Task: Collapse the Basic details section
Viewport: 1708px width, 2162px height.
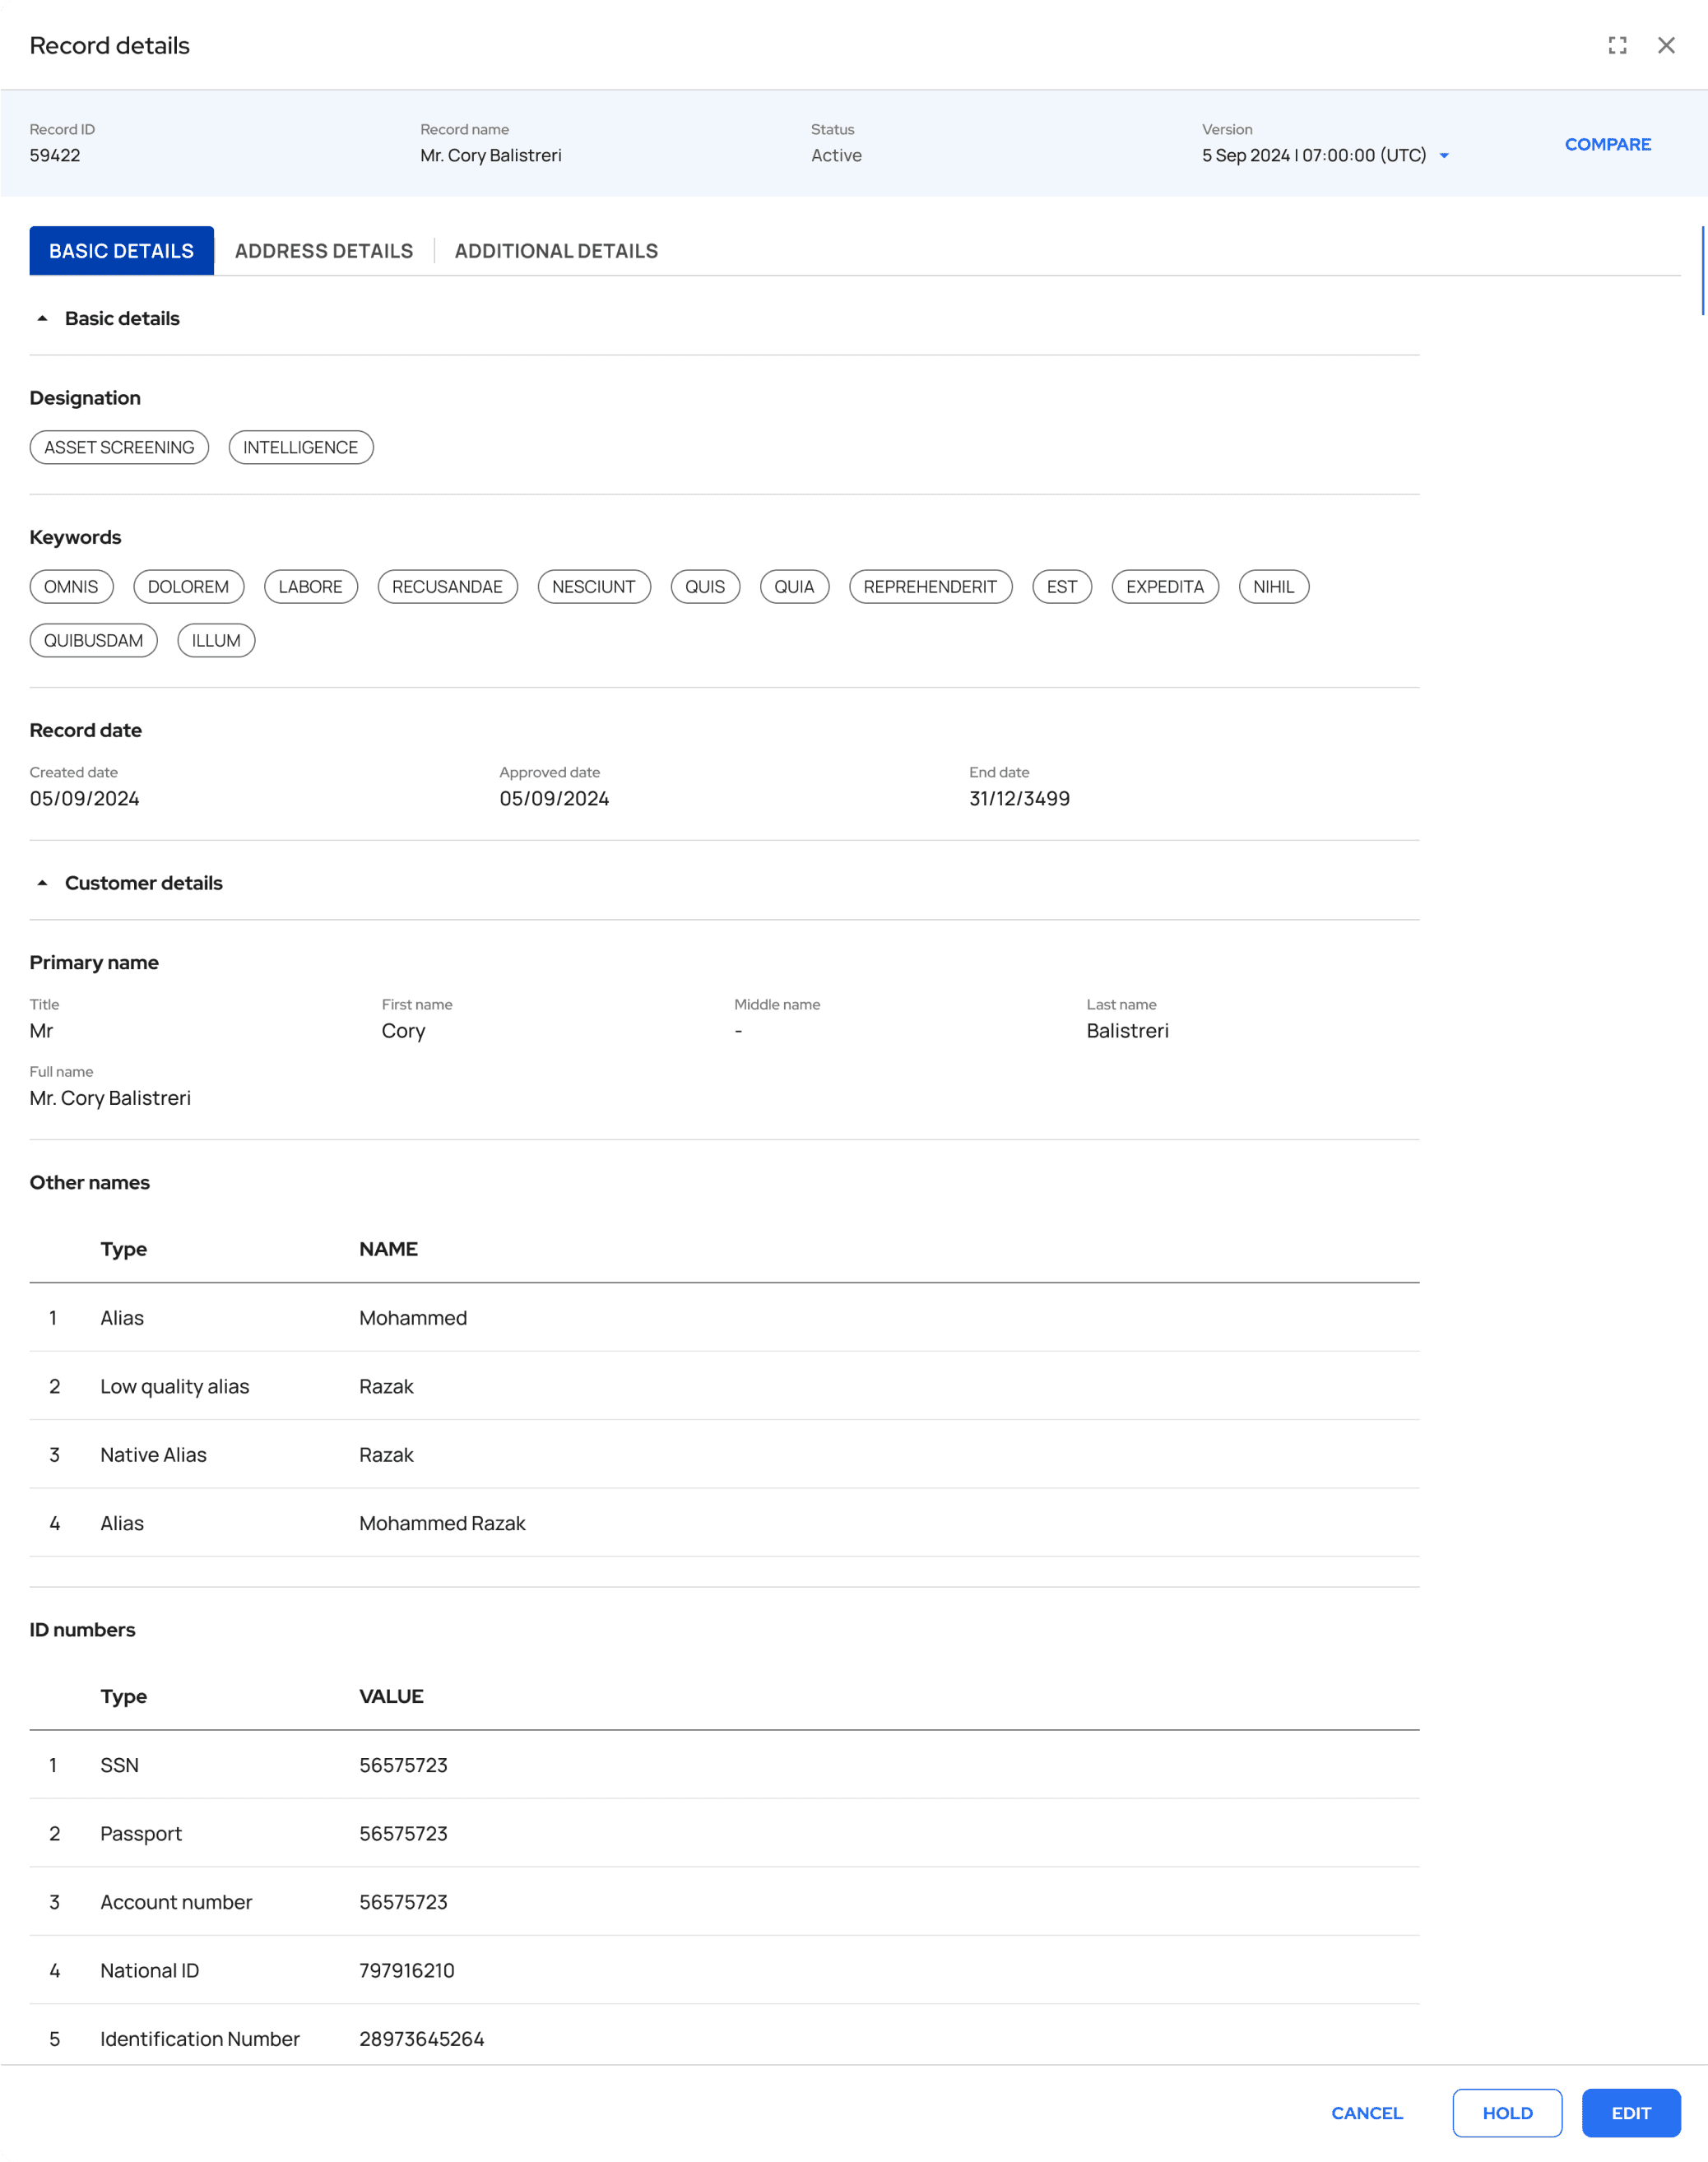Action: pos(42,317)
